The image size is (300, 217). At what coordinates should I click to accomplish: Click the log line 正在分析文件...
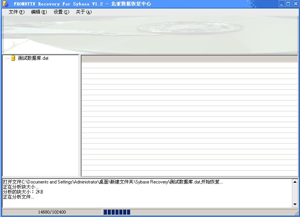click(x=19, y=197)
